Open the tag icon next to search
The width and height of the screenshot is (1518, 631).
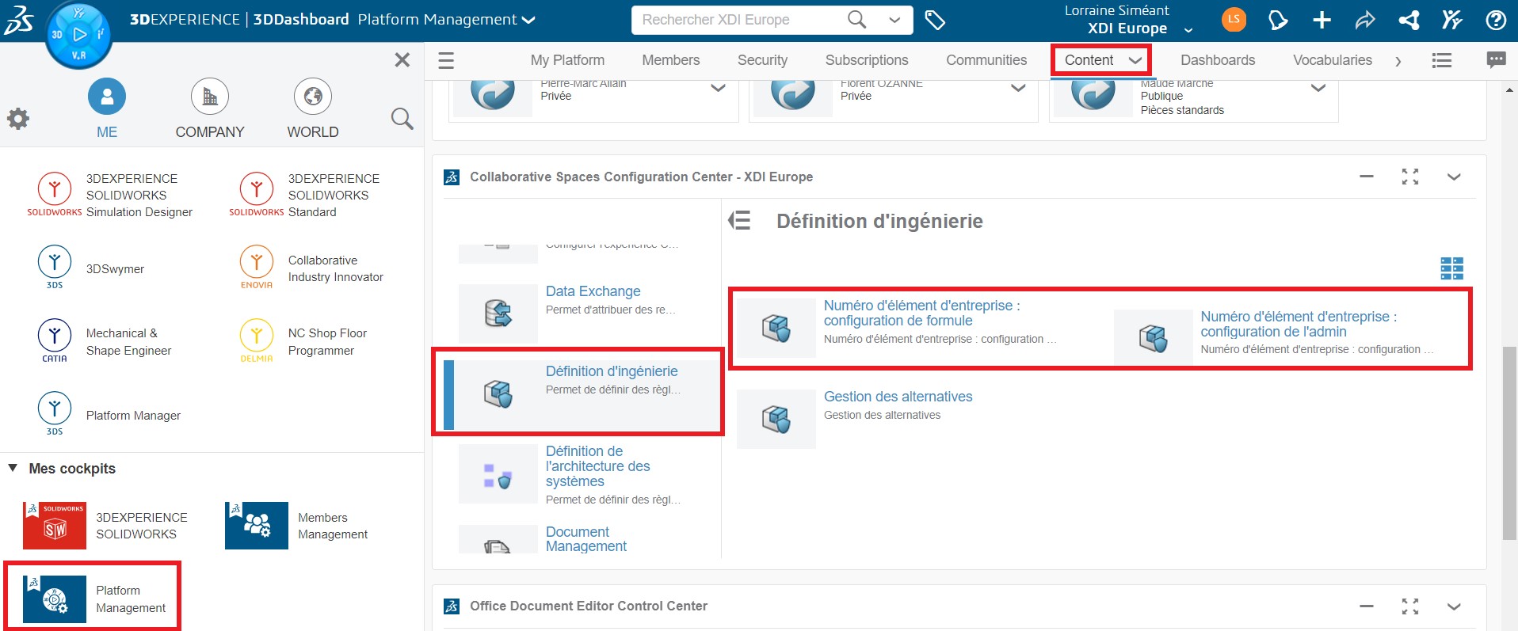click(935, 21)
